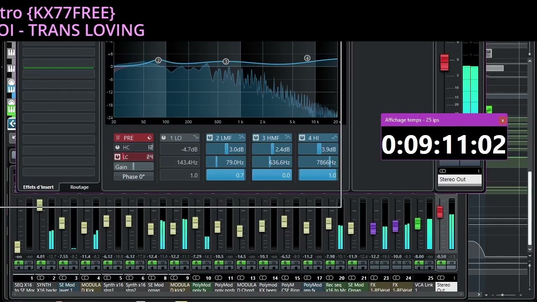The image size is (537, 302).
Task: Click record-enable dot on channel 2 SYNTH X16
Action: point(52,268)
